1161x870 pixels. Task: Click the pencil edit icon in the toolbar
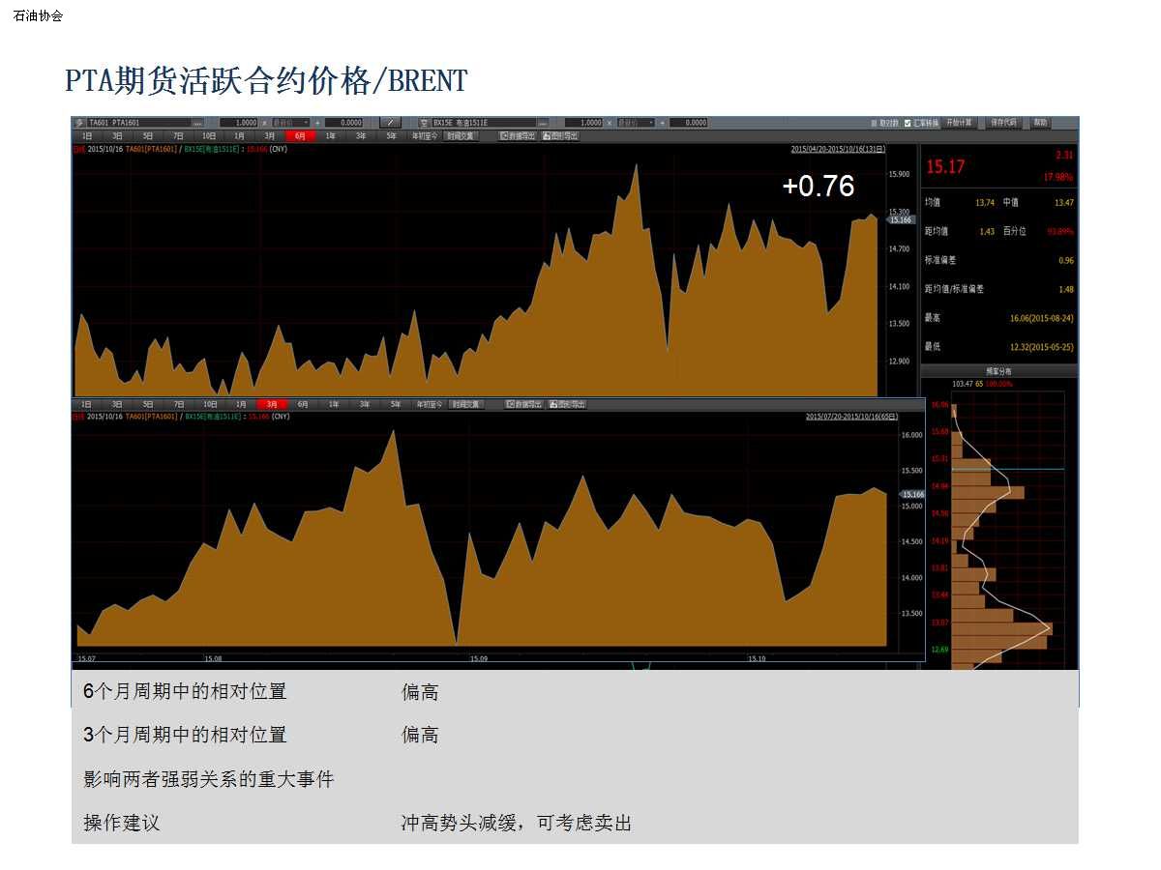(x=390, y=123)
